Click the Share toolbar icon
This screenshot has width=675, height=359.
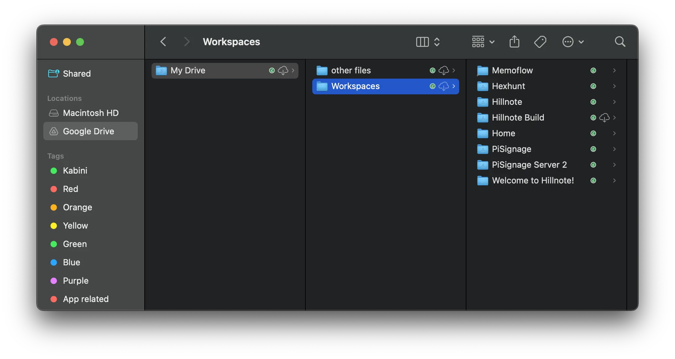coord(514,42)
